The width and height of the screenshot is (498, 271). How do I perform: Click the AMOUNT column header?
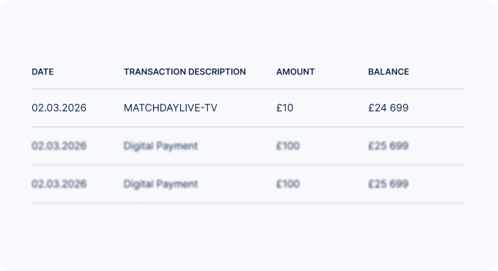[295, 72]
